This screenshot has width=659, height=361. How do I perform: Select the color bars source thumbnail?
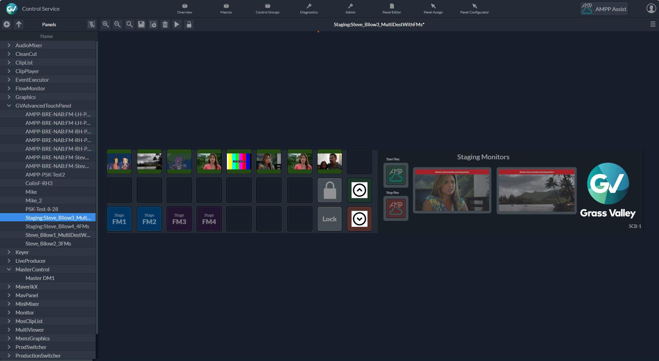click(239, 161)
